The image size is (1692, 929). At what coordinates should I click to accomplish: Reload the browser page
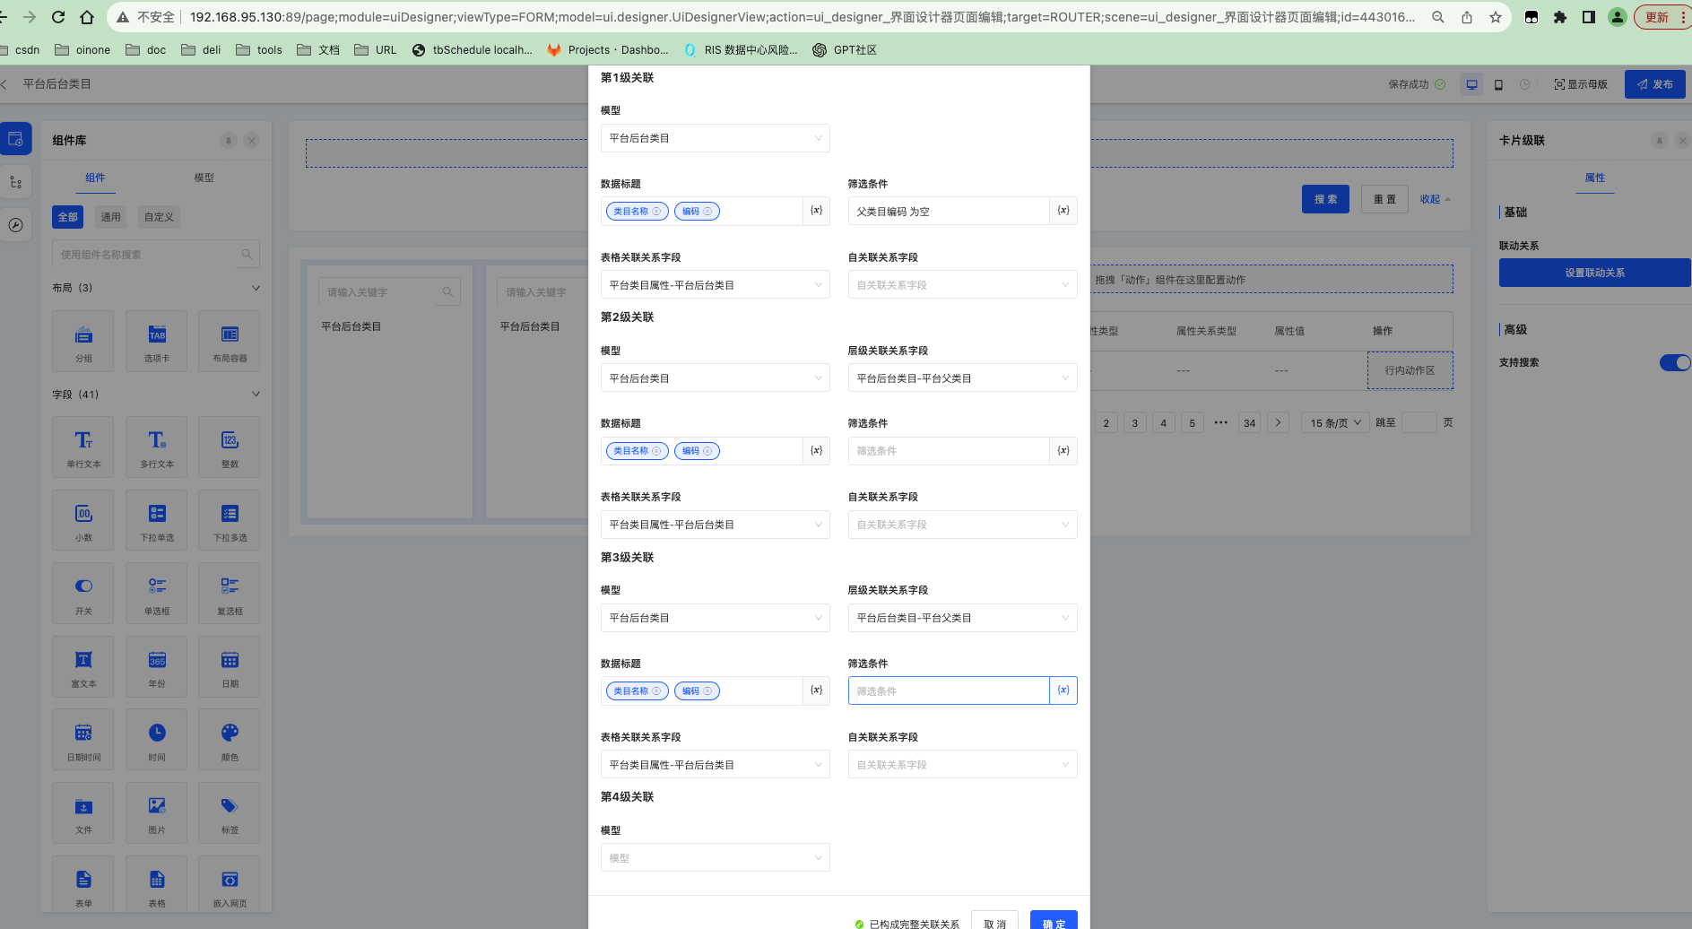(58, 17)
